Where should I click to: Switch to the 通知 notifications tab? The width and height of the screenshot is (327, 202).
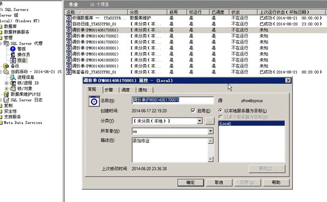click(x=143, y=90)
